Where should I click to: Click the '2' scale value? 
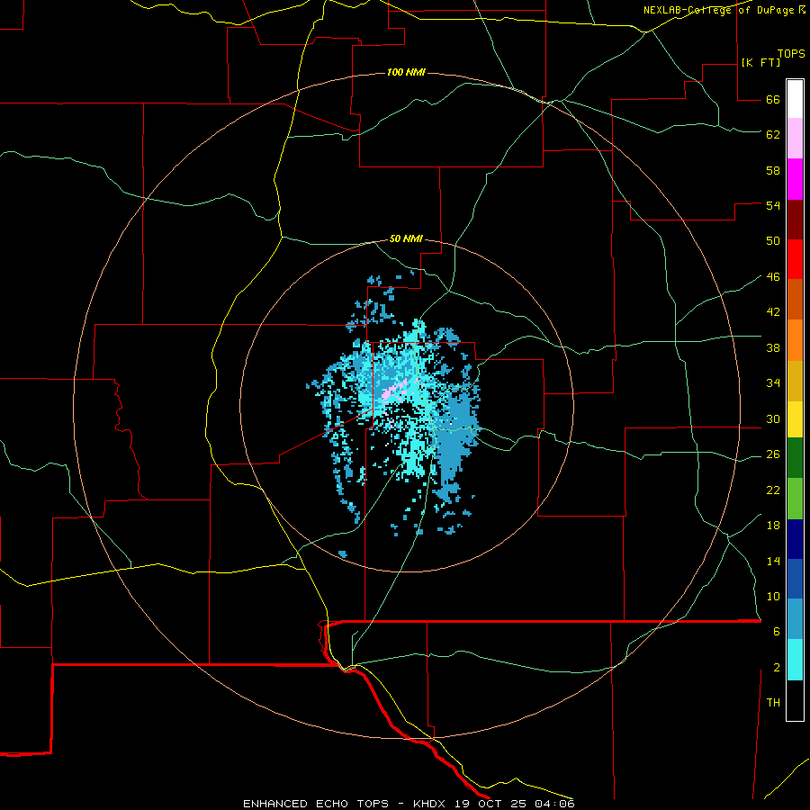[x=777, y=667]
